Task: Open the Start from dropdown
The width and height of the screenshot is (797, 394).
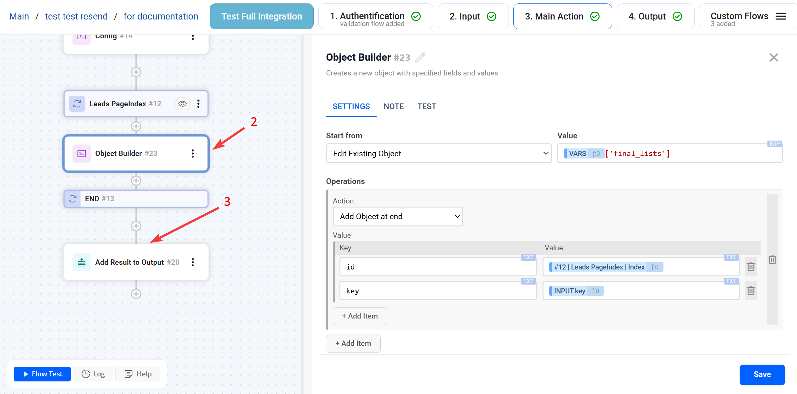Action: 438,153
